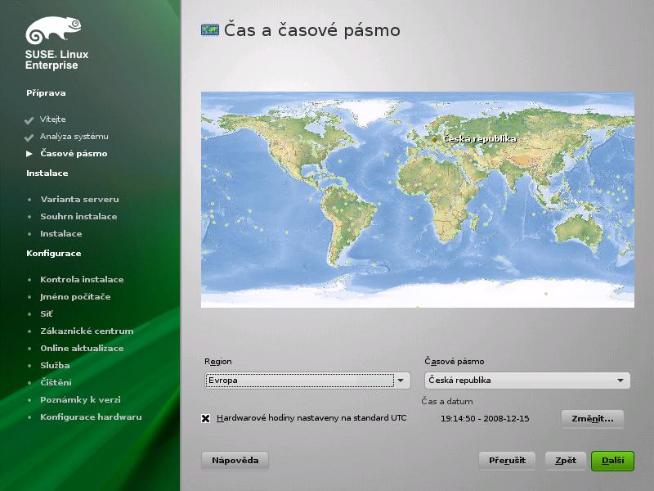
Task: Select the Zákaznické centrum step
Action: [87, 331]
